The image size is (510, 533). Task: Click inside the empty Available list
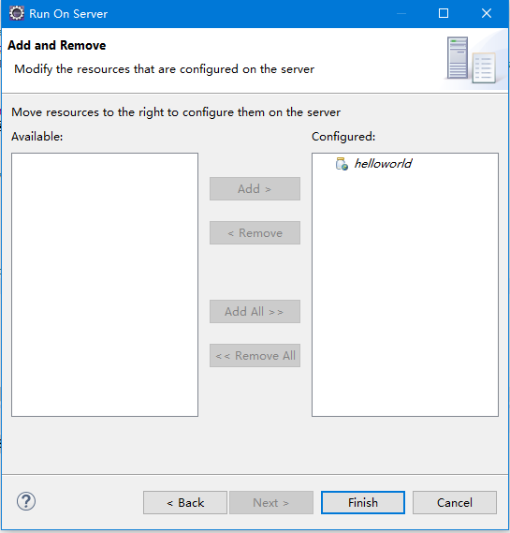tap(105, 285)
